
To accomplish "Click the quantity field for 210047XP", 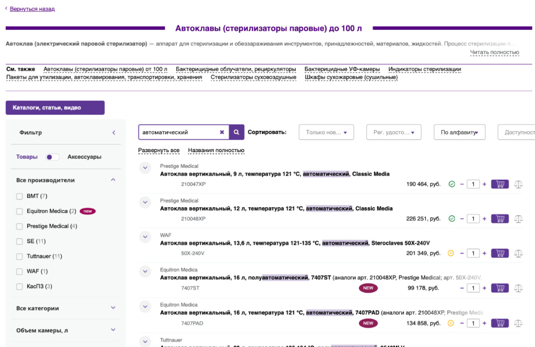I will click(473, 184).
